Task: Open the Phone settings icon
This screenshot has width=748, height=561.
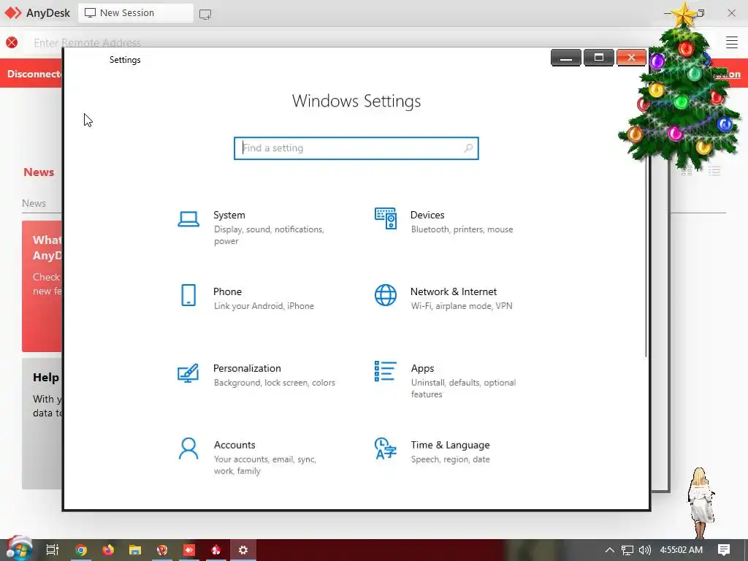Action: [x=188, y=295]
